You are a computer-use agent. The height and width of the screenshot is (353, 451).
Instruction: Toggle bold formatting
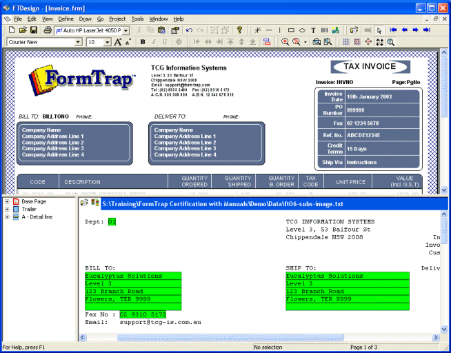point(142,42)
